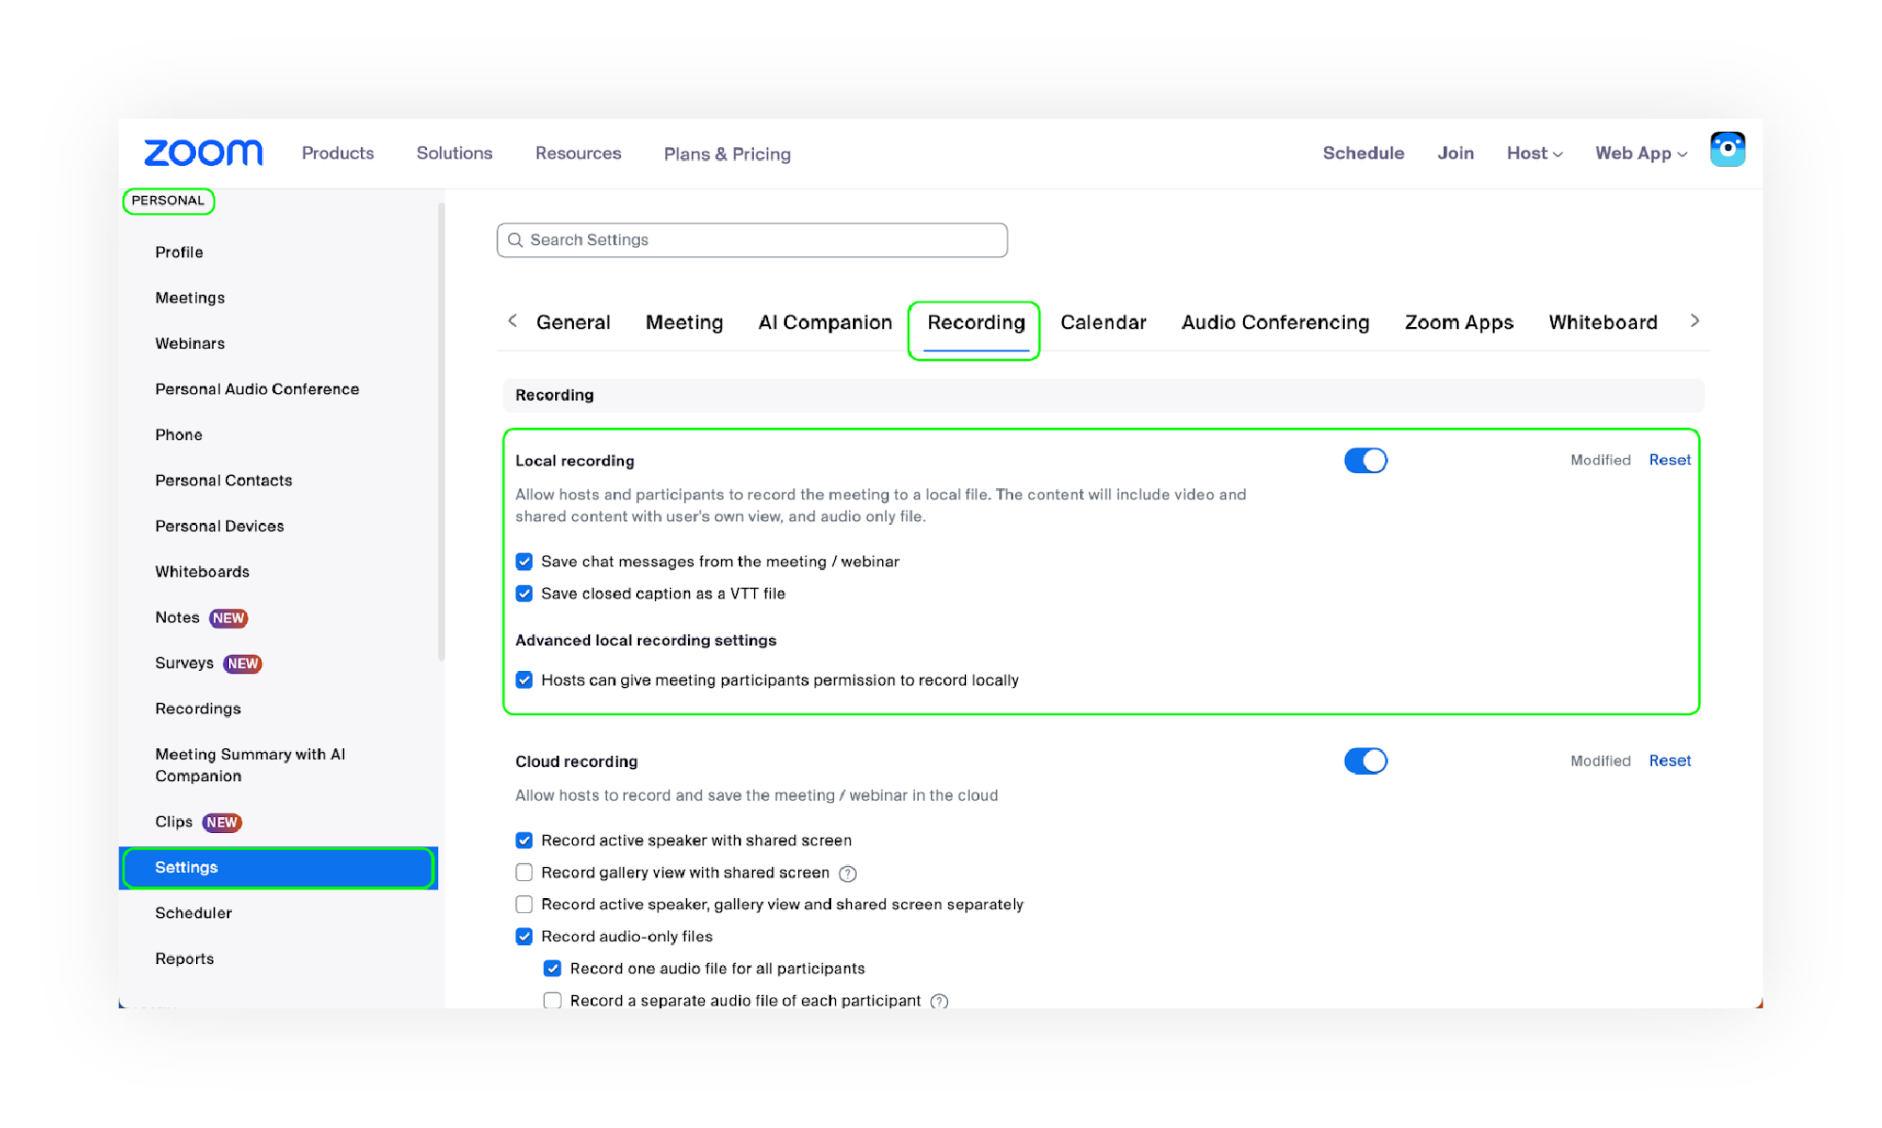Click inside the Search Settings field
Screen dimensions: 1882x1128
point(754,239)
